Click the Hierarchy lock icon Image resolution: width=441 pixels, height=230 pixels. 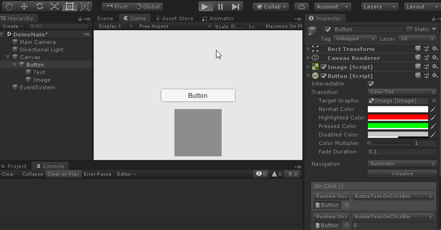click(80, 19)
